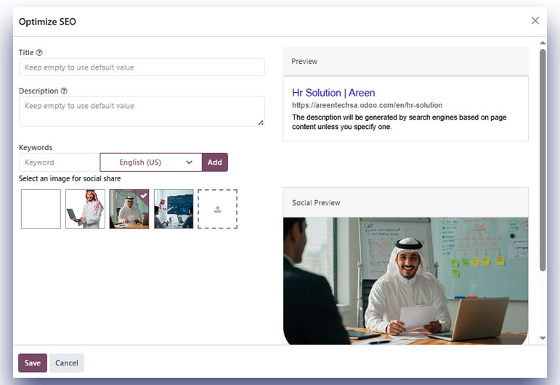Image resolution: width=560 pixels, height=385 pixels.
Task: Close the Optimize SEO dialog
Action: pyautogui.click(x=535, y=21)
